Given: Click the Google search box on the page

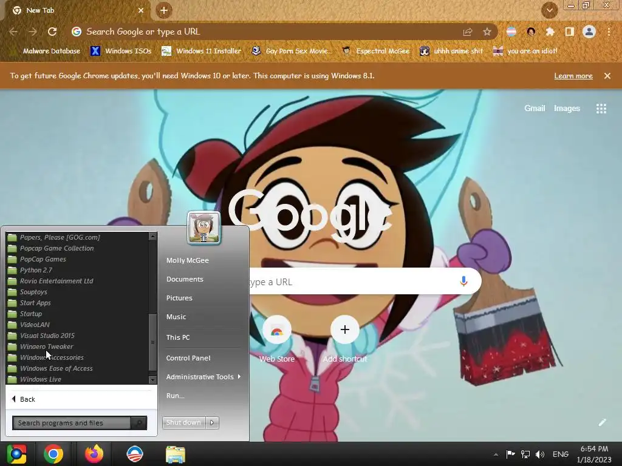Looking at the screenshot, I should click(365, 282).
